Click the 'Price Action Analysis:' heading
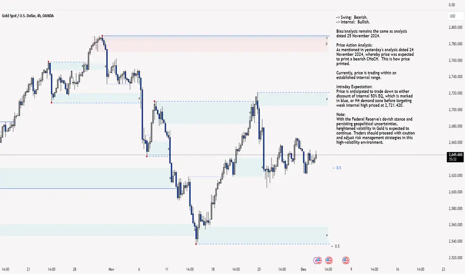This screenshot has width=465, height=274. tap(354, 45)
